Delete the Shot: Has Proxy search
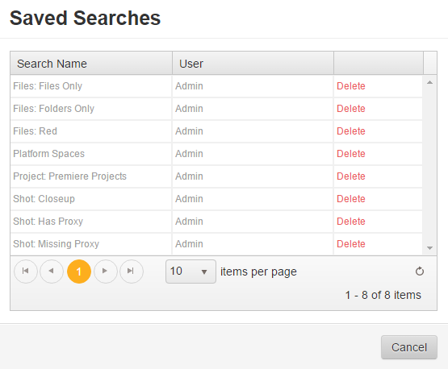The height and width of the screenshot is (369, 448). point(351,222)
